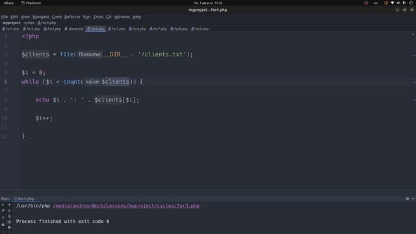Click for4.php in the breadcrumb
This screenshot has height=234, width=416.
[47, 23]
